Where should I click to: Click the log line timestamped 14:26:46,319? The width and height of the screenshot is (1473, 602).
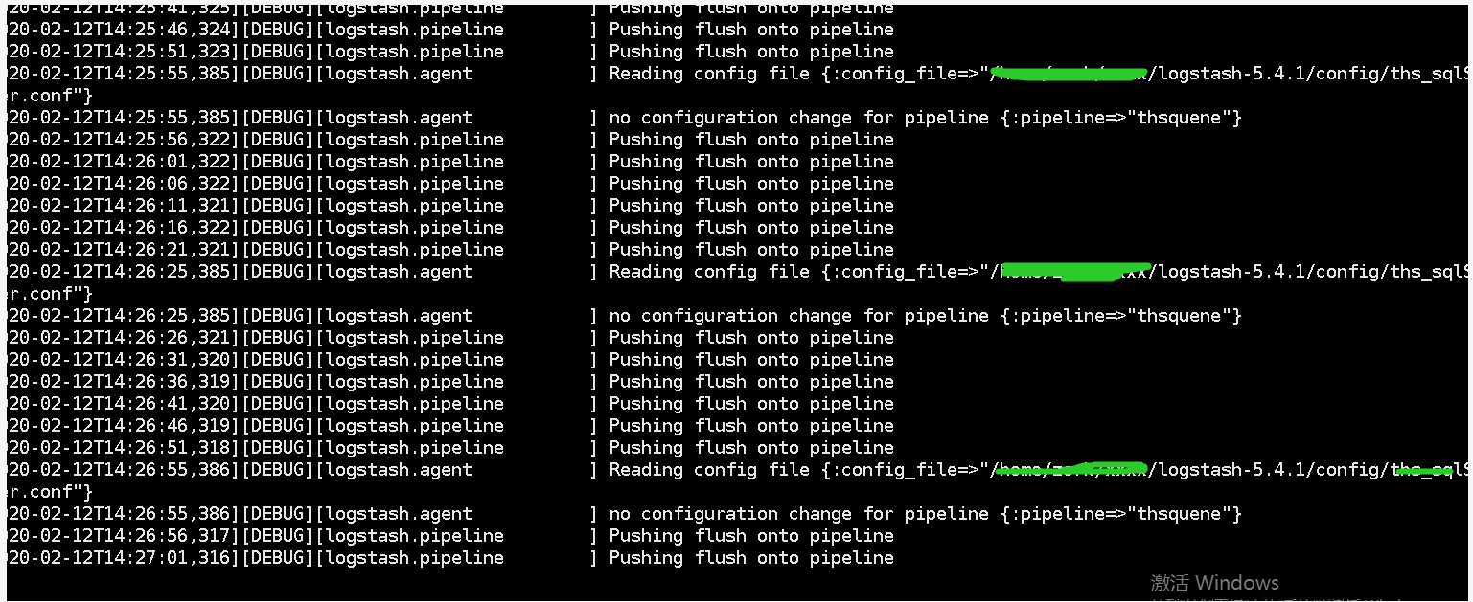coord(450,426)
